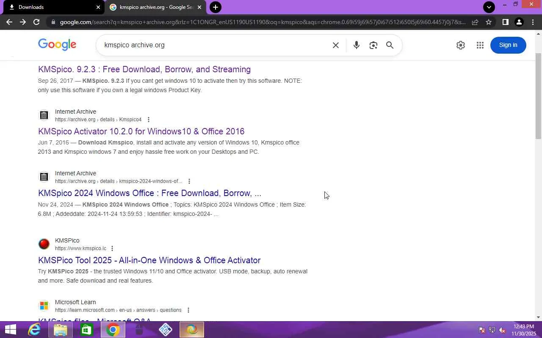The image size is (542, 338).
Task: Open more options for Microsoft Learn result
Action: pos(188,310)
